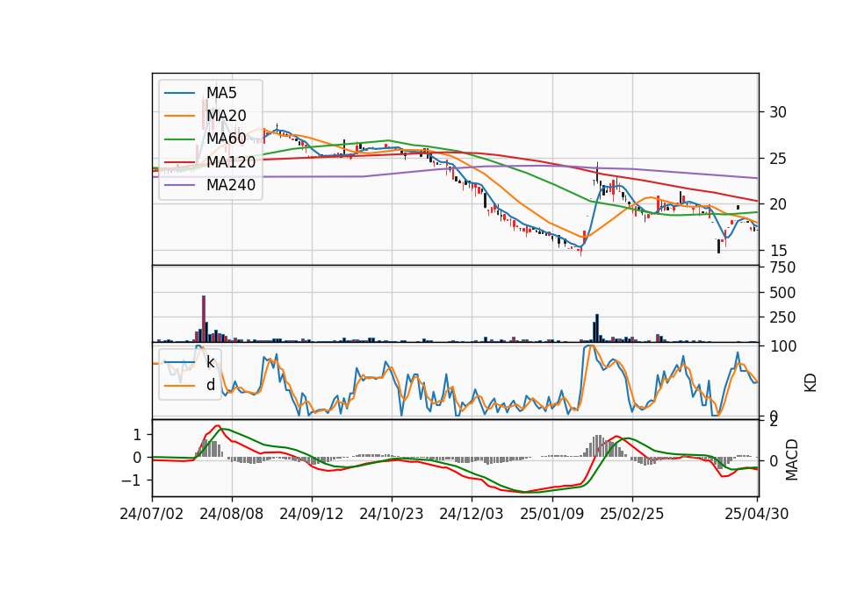Screen dimensions: 843x605
Task: Click the MA5 legend label
Action: coord(221,93)
